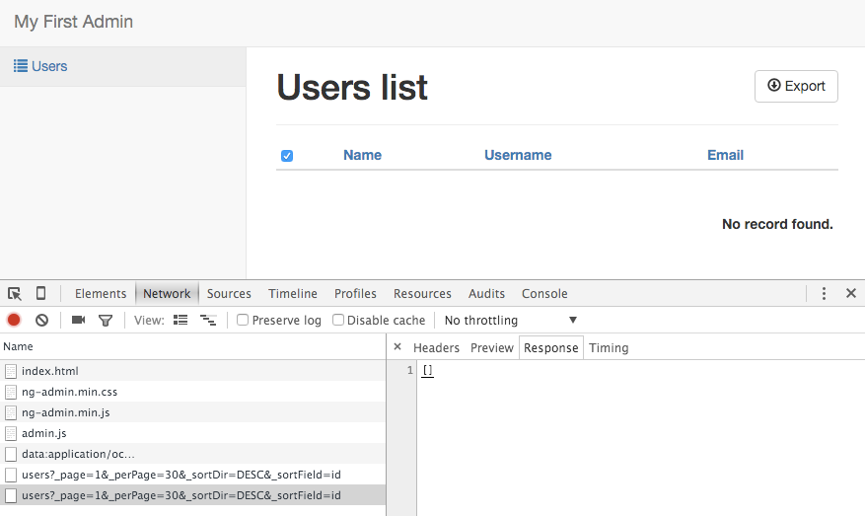
Task: Open DevTools three-dot options menu
Action: point(825,293)
